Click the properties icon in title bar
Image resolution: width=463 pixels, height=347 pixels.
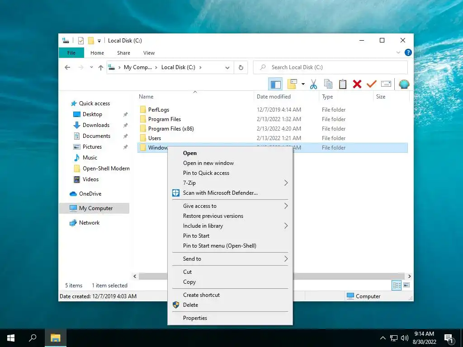click(x=81, y=41)
